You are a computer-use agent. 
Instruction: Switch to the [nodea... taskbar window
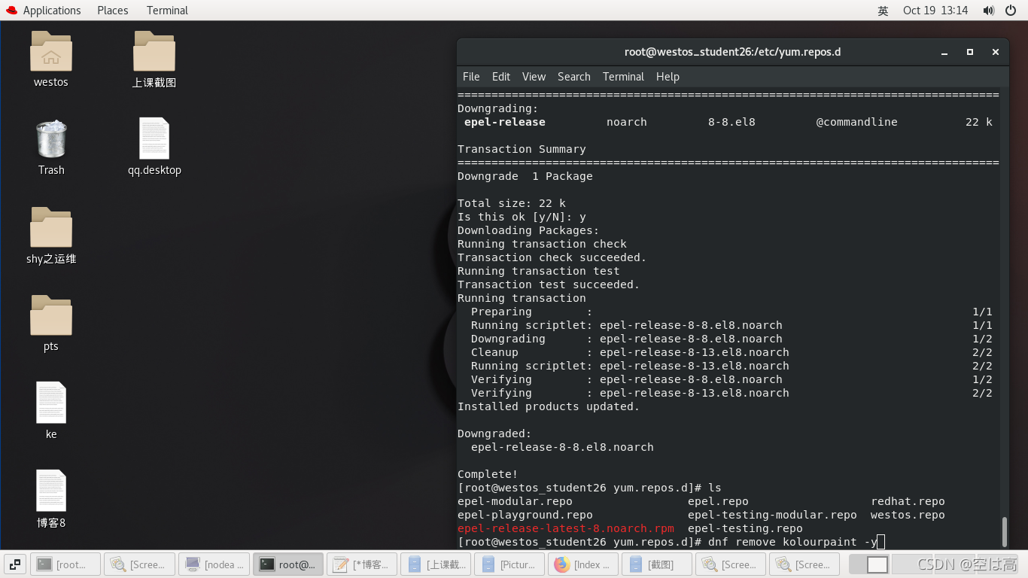[x=214, y=564]
